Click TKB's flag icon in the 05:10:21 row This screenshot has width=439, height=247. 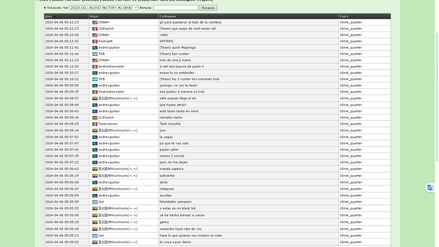pyautogui.click(x=95, y=79)
